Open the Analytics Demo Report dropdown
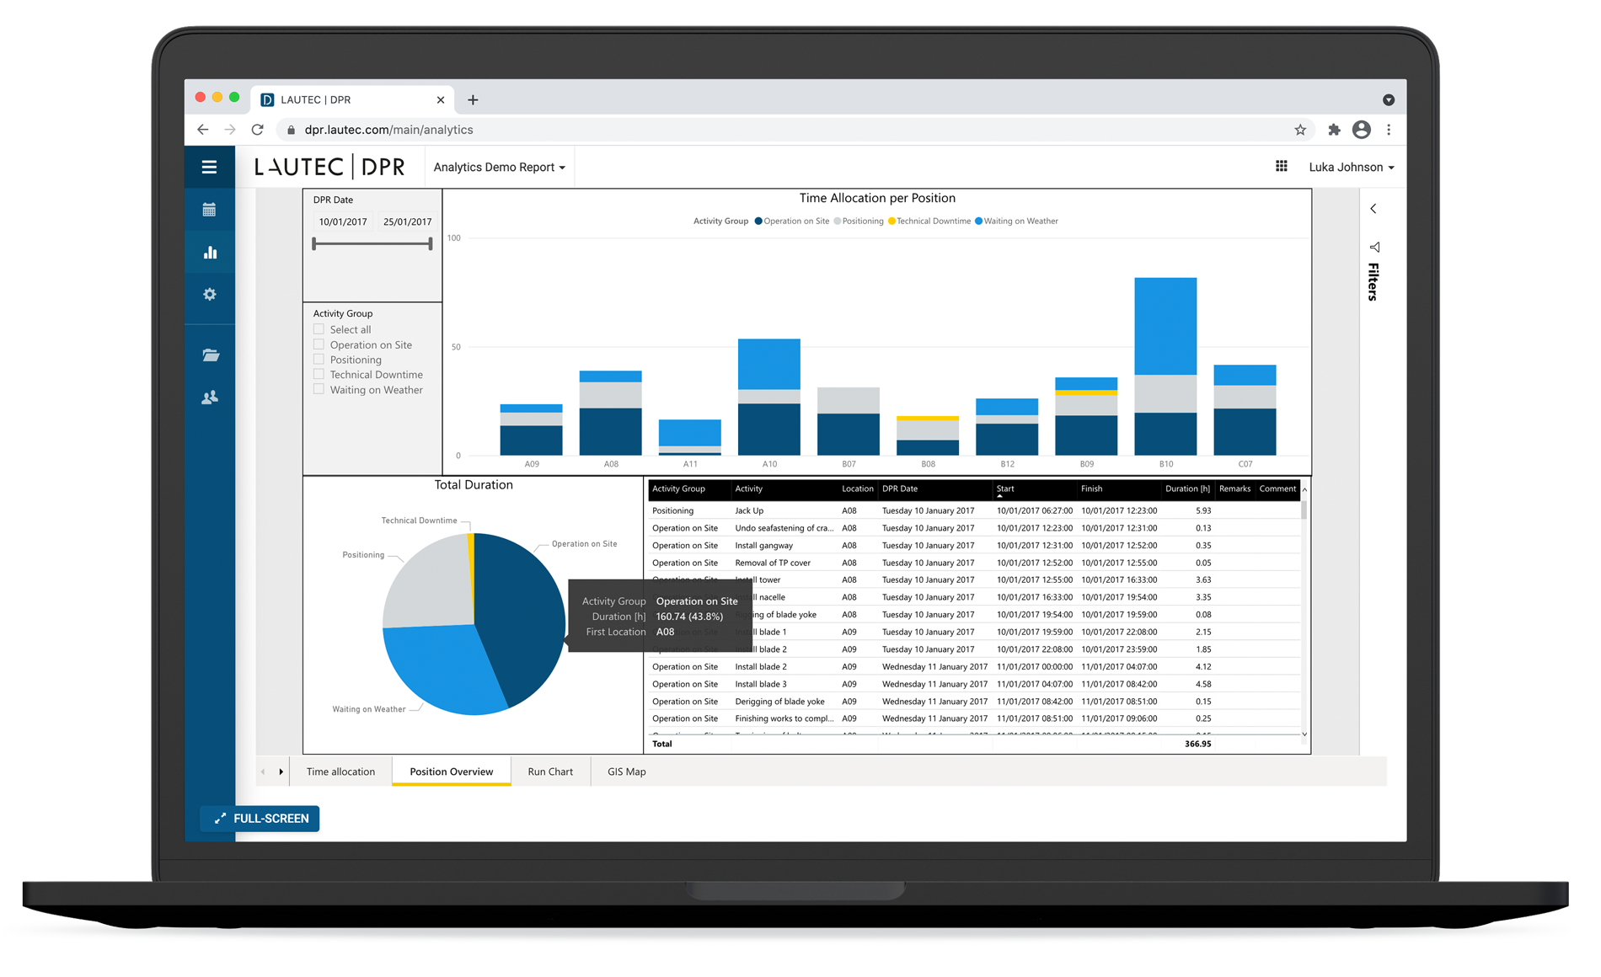Image resolution: width=1601 pixels, height=977 pixels. coord(499,167)
